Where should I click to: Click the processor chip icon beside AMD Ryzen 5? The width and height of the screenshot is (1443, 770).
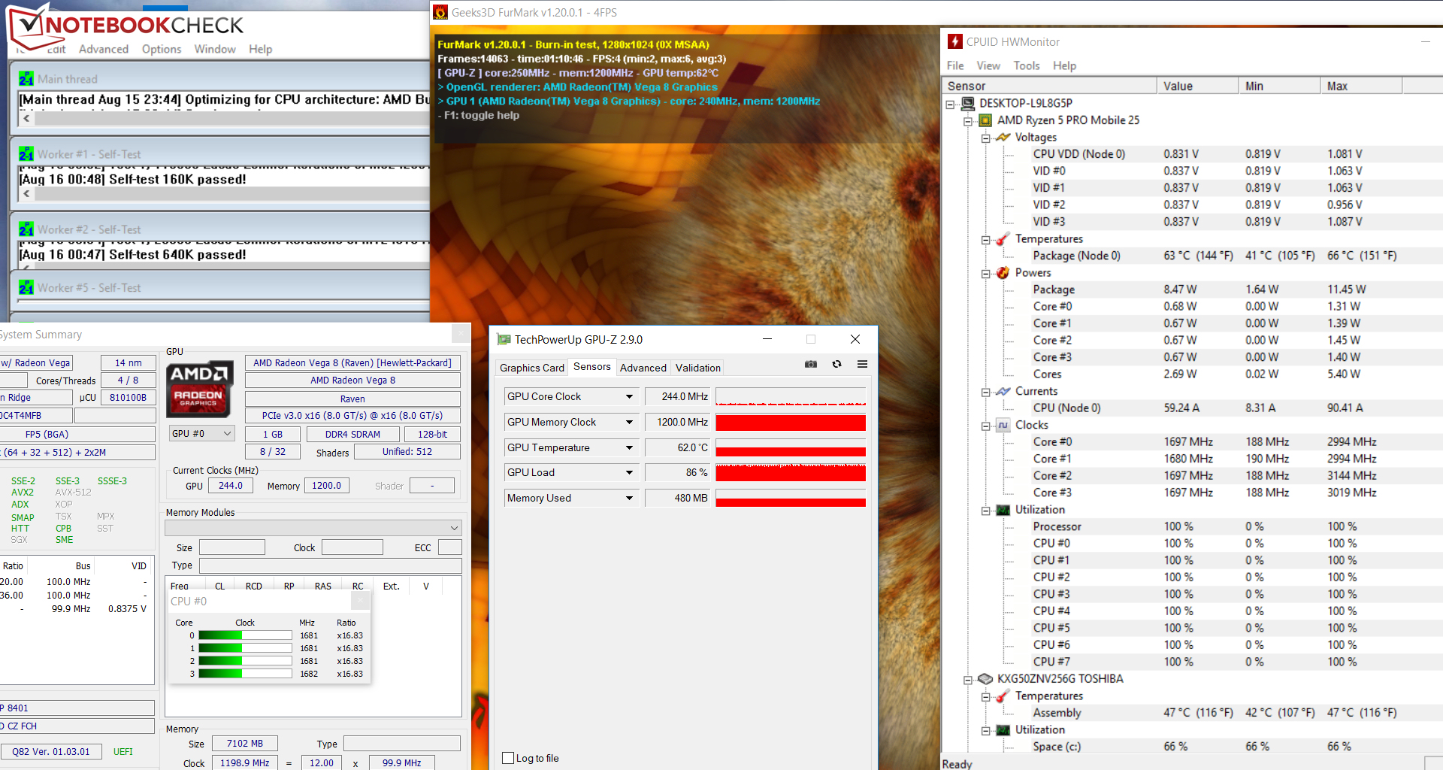click(x=985, y=120)
